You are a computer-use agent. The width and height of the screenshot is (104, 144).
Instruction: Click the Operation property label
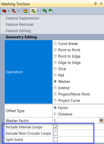14,72
